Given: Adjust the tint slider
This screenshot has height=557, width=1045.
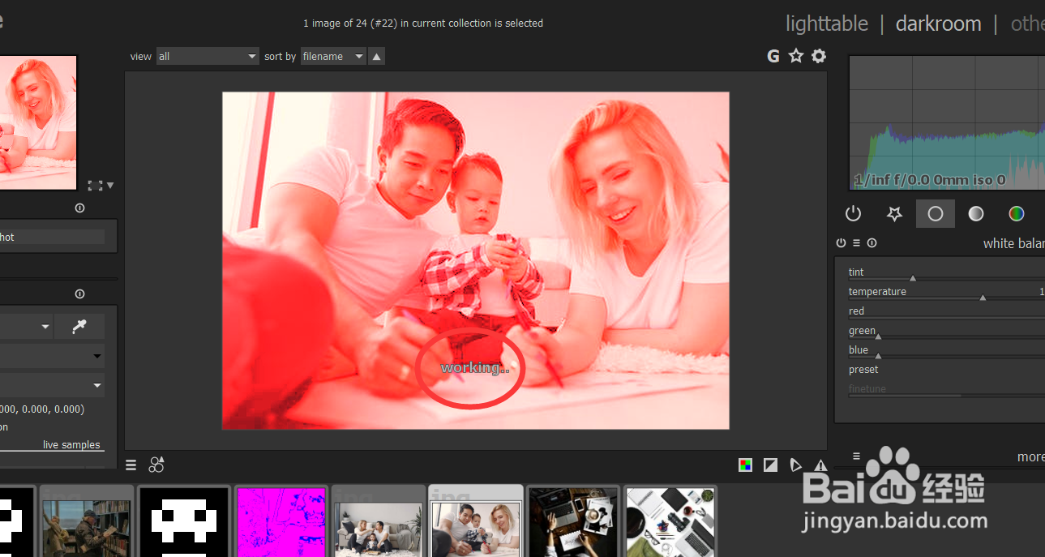Looking at the screenshot, I should (946, 273).
